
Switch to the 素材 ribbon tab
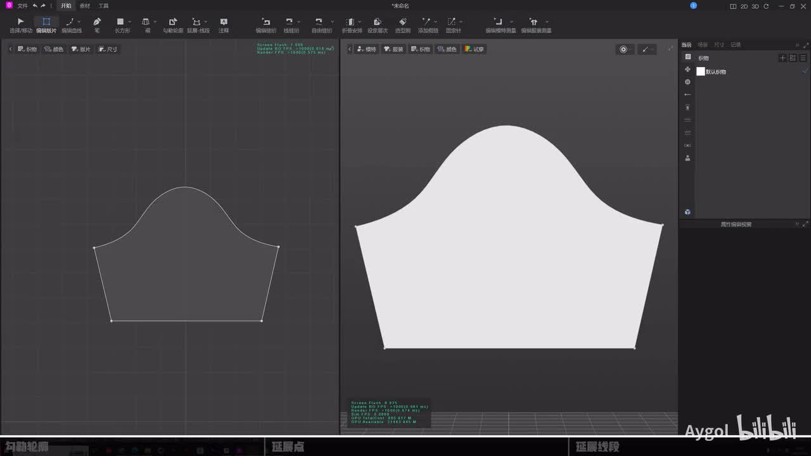[x=84, y=6]
